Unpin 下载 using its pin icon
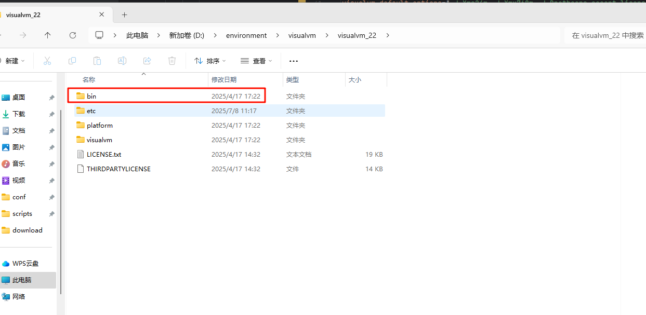 click(x=51, y=114)
